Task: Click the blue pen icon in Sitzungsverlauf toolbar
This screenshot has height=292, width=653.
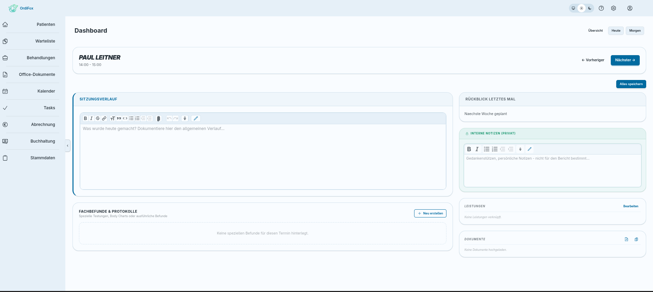Action: (x=196, y=118)
